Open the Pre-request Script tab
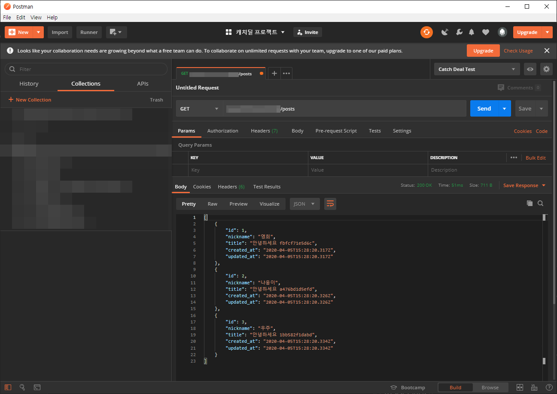Viewport: 557px width, 394px height. point(336,131)
